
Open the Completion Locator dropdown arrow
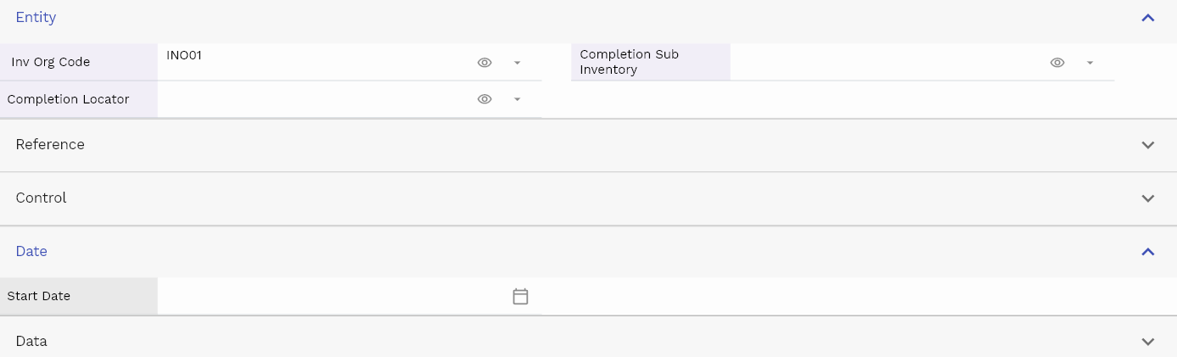point(517,99)
